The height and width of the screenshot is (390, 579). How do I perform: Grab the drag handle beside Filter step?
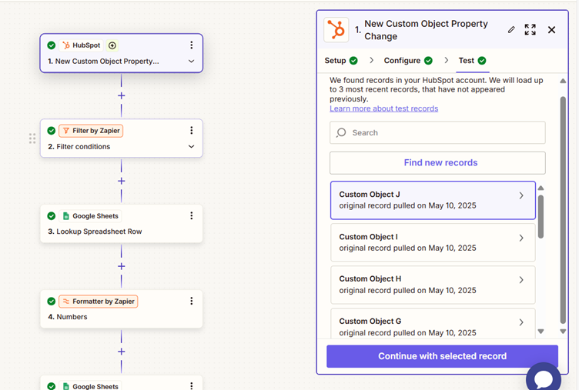[32, 138]
